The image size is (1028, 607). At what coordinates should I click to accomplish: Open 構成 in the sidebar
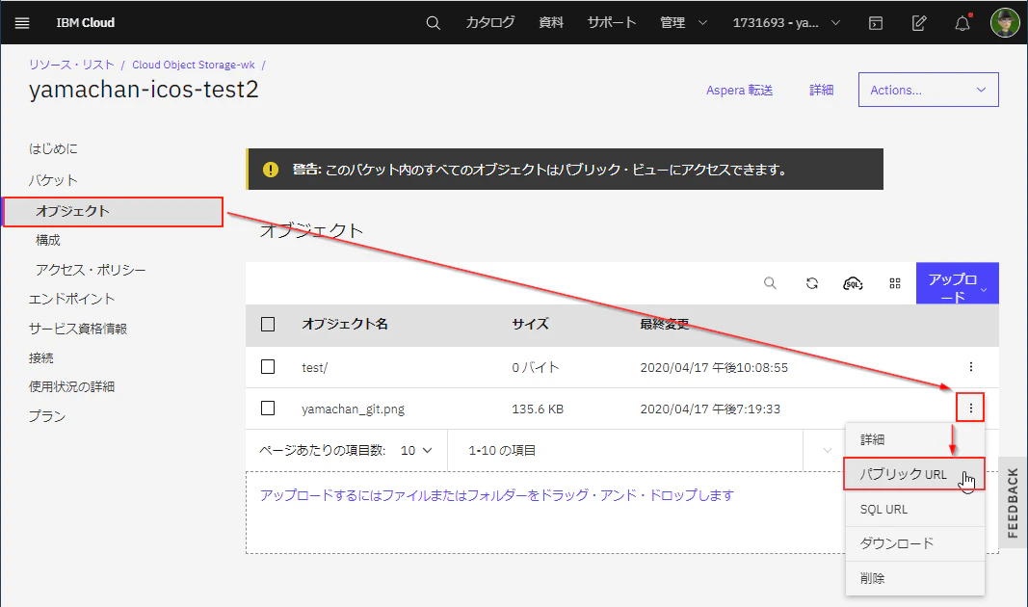[x=48, y=241]
